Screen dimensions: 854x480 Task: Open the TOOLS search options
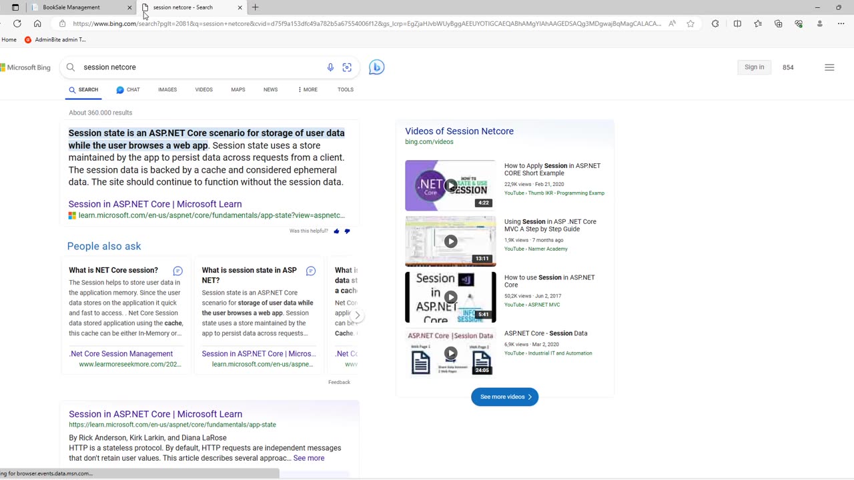[346, 89]
